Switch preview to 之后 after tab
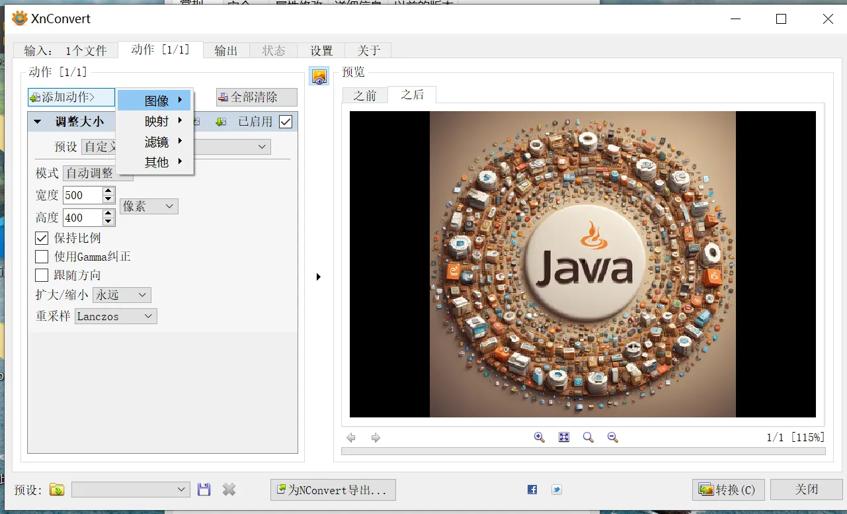The height and width of the screenshot is (514, 847). pyautogui.click(x=412, y=95)
